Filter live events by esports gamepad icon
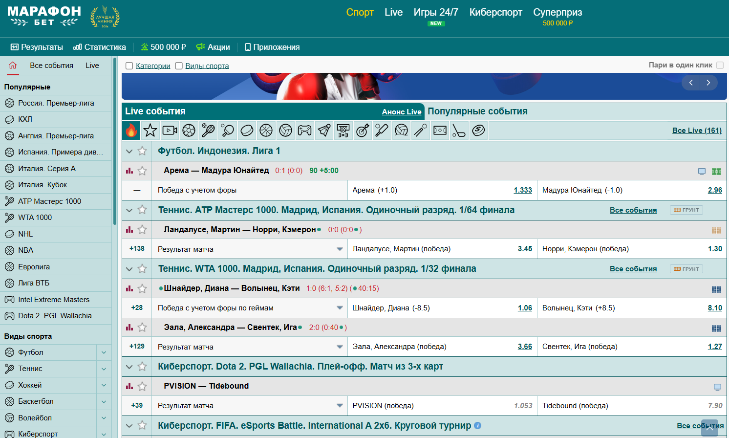 (x=305, y=131)
